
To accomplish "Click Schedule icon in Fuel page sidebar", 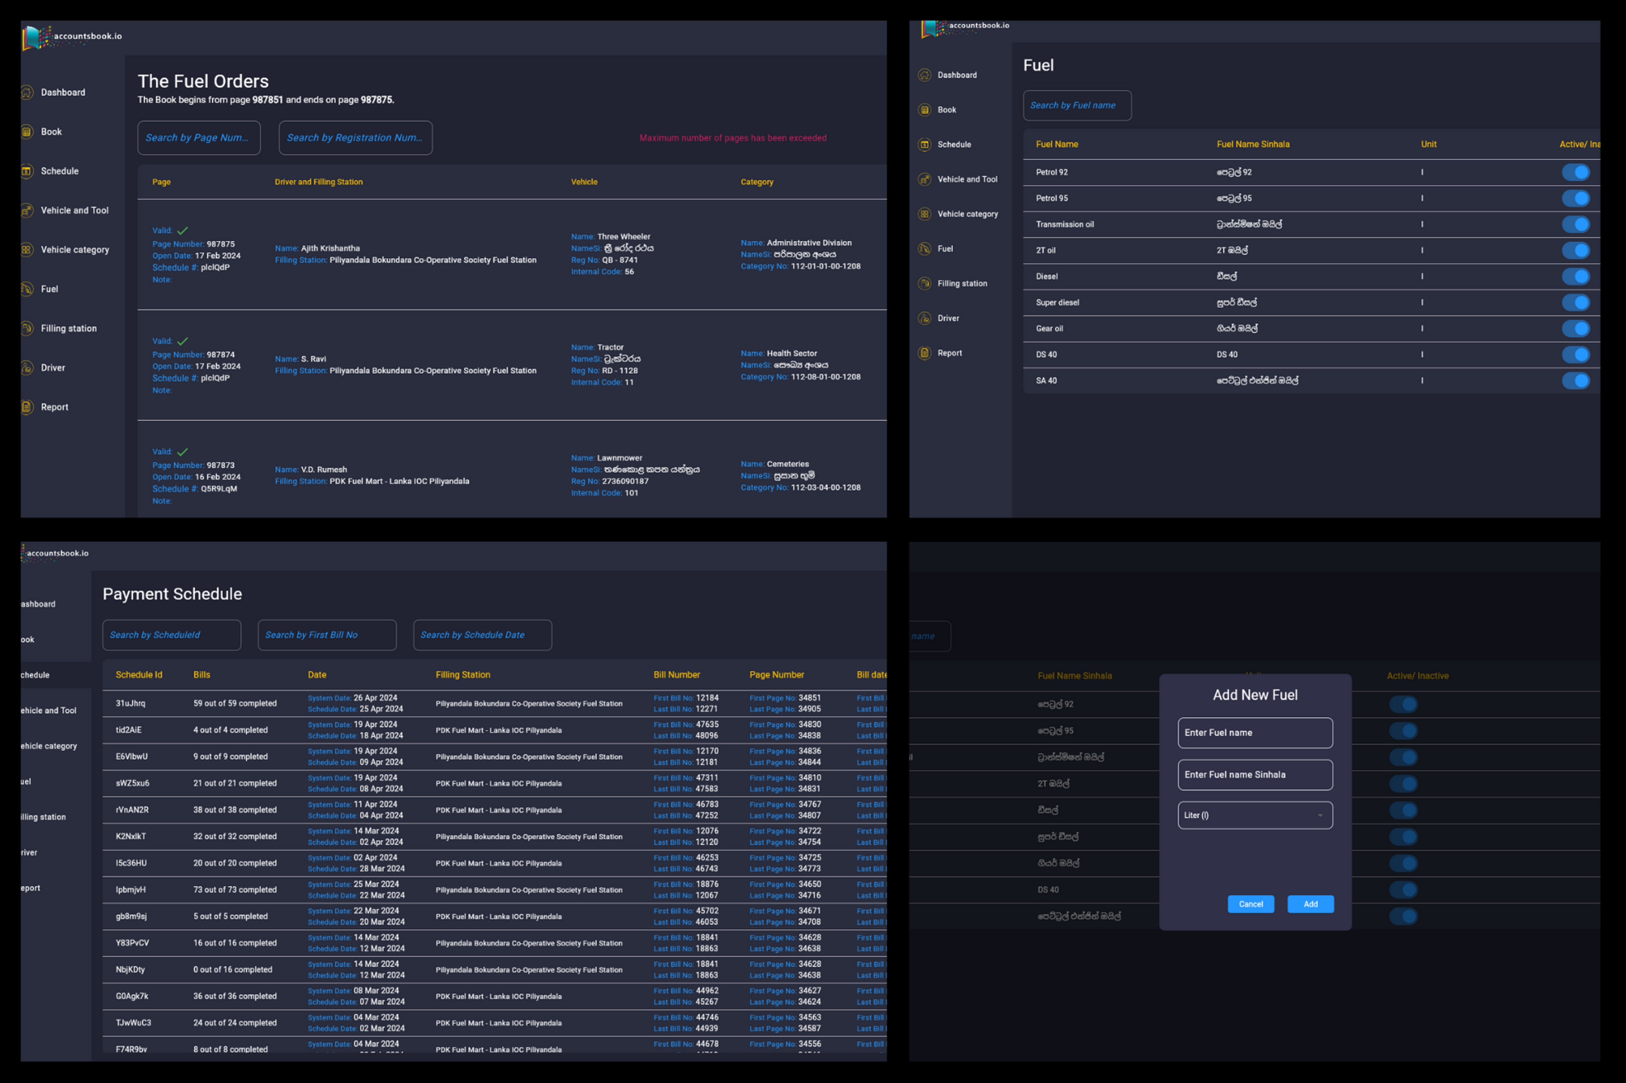I will pos(925,144).
